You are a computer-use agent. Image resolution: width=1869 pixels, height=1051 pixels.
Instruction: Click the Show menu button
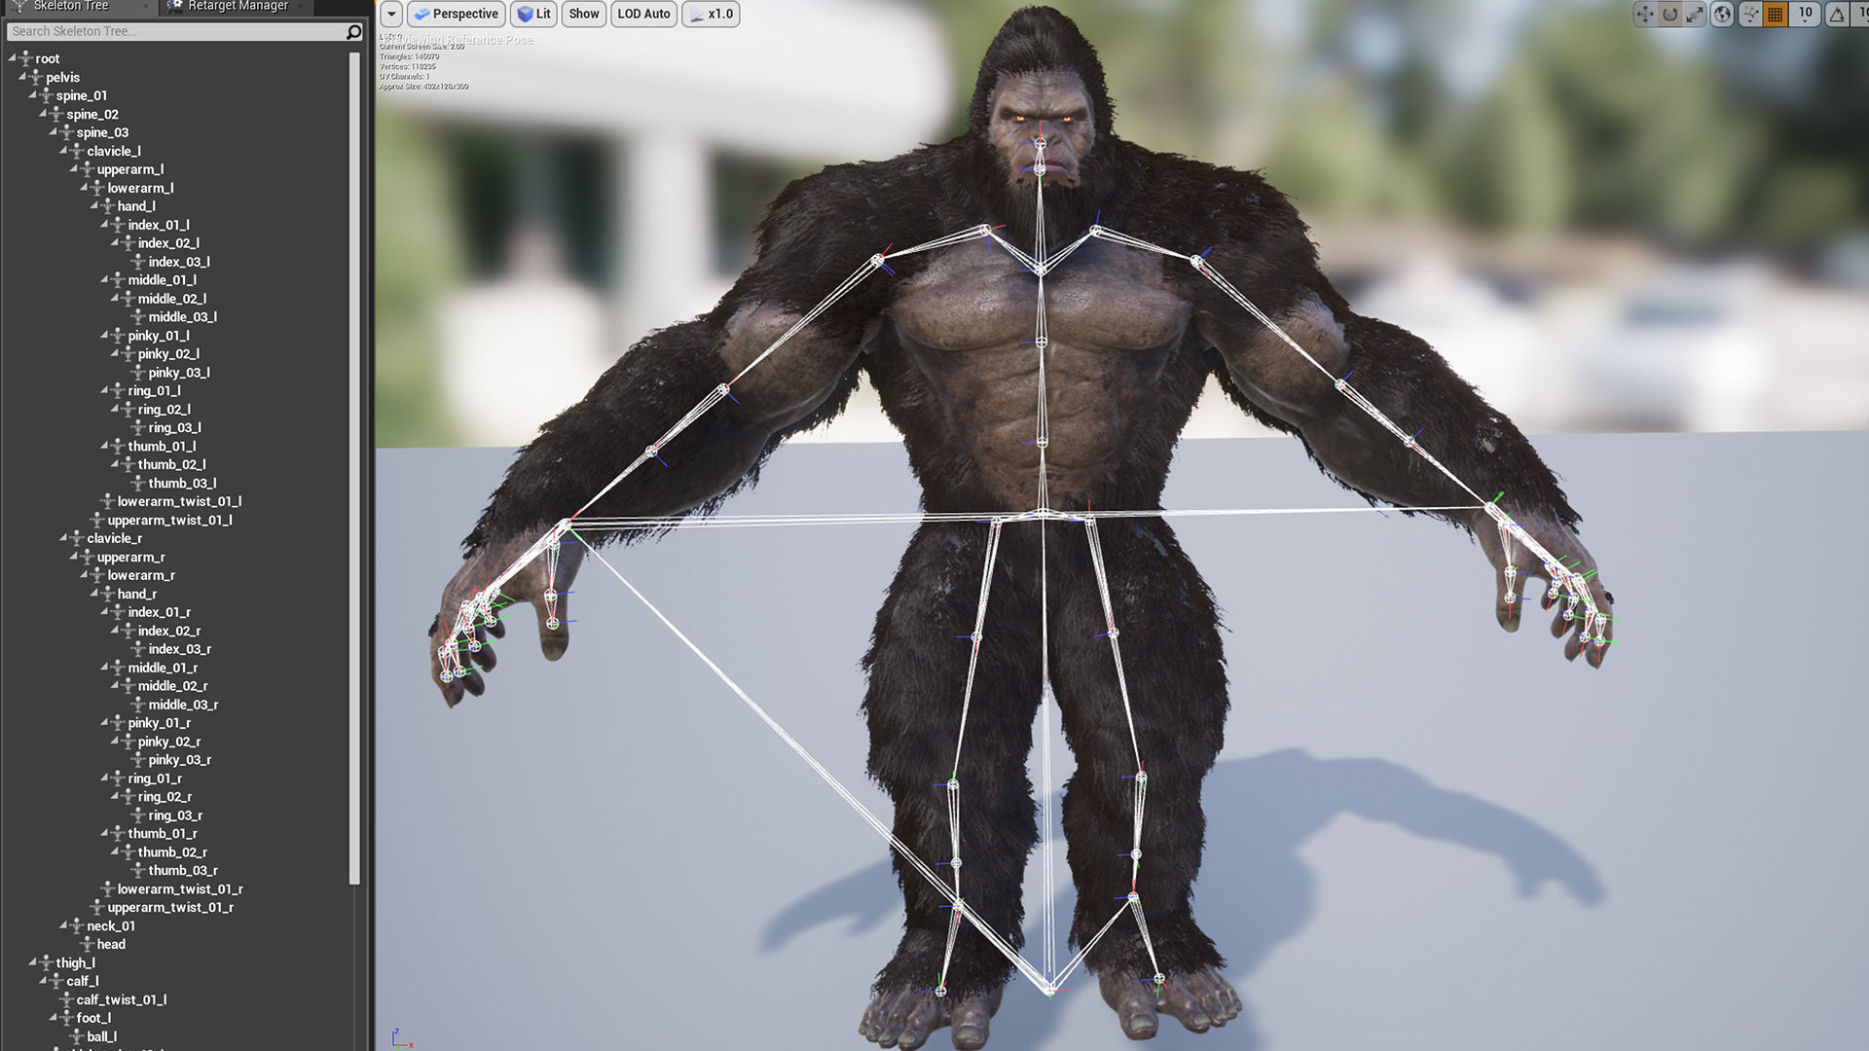coord(584,14)
